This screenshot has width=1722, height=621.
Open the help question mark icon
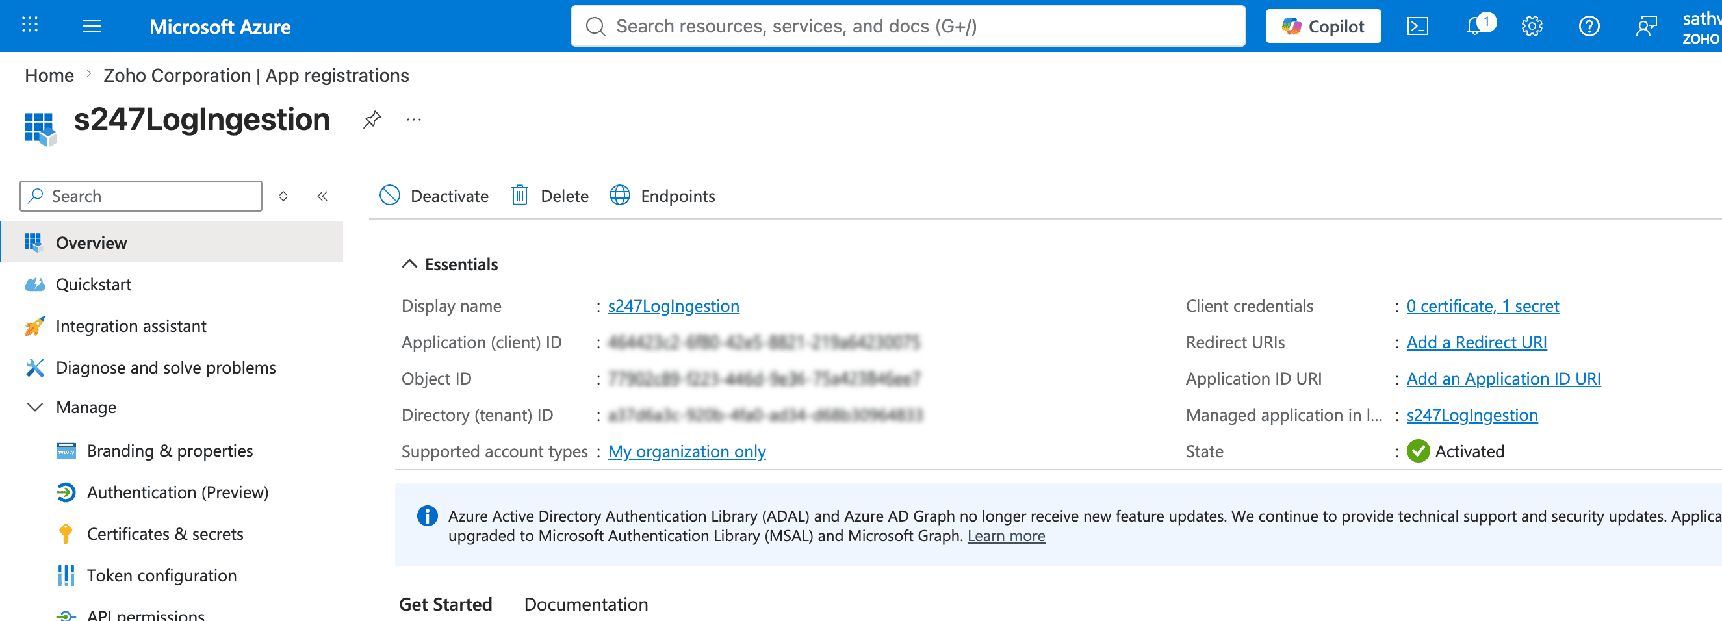pos(1589,26)
